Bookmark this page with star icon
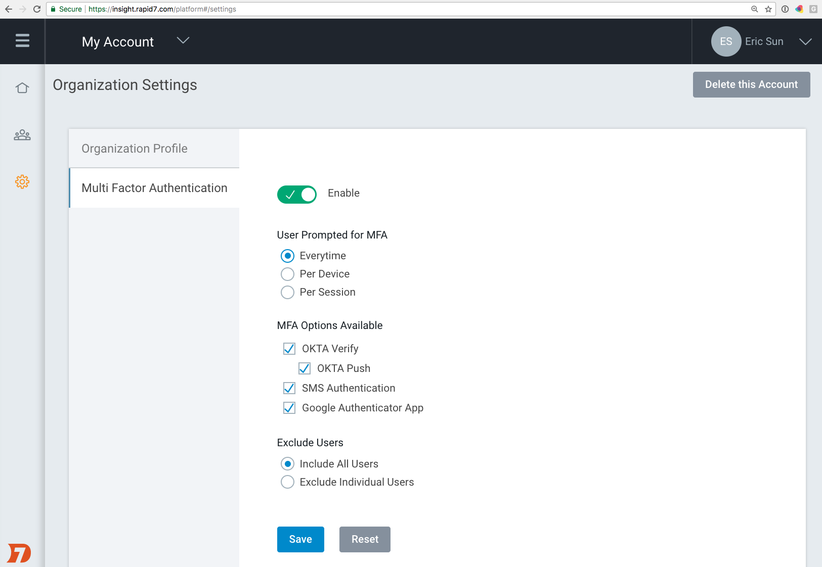Viewport: 822px width, 567px height. click(768, 9)
